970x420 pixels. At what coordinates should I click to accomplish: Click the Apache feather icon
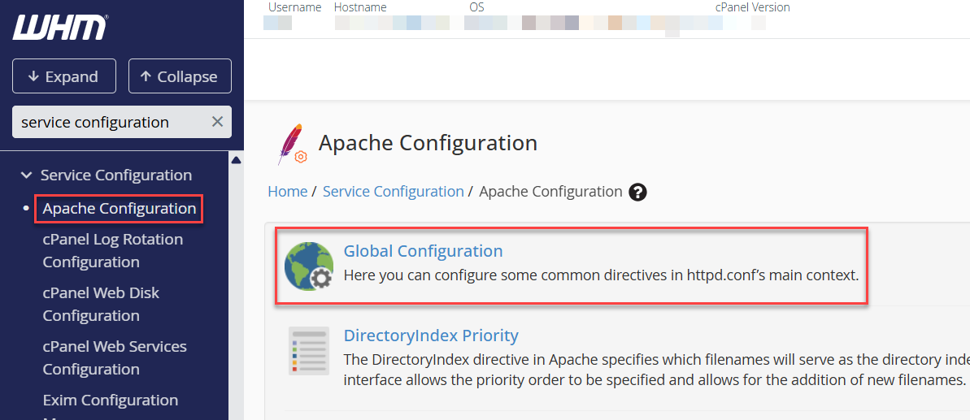[x=291, y=144]
